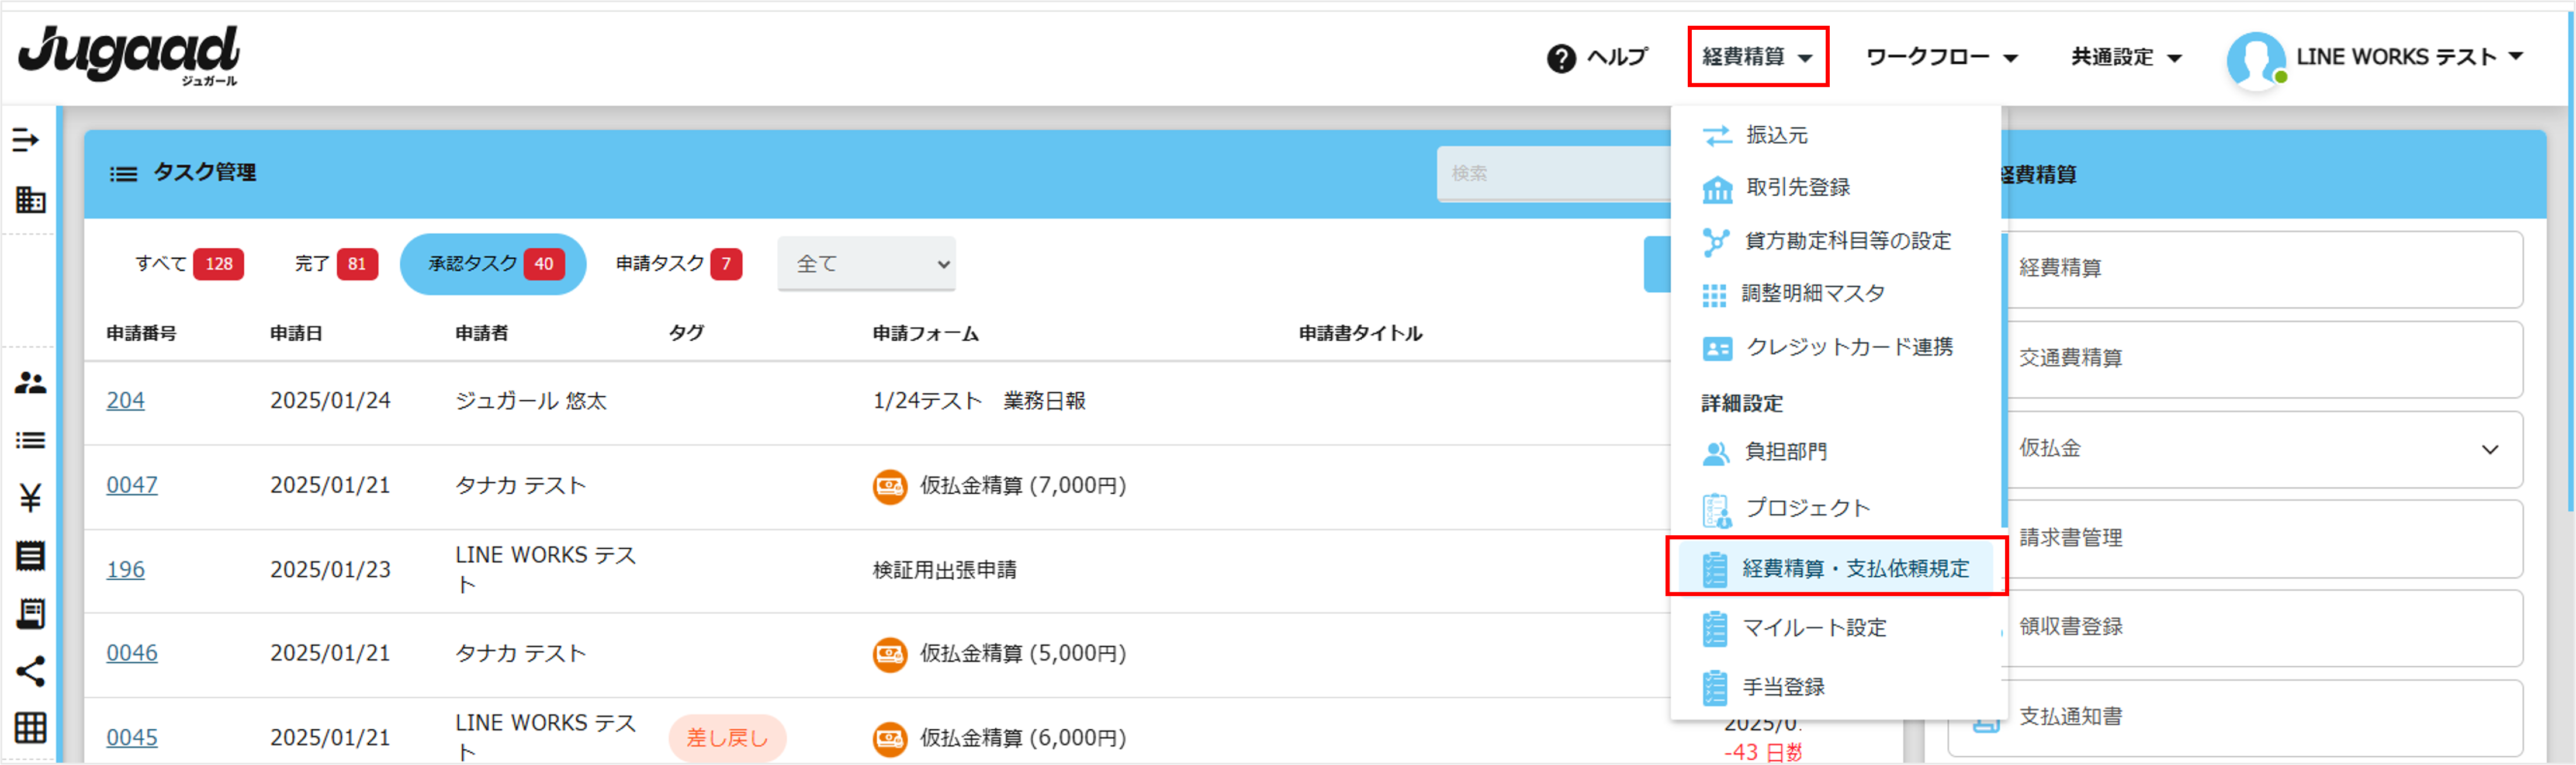2576x765 pixels.
Task: Click the building icon in left sidebar
Action: pyautogui.click(x=30, y=200)
